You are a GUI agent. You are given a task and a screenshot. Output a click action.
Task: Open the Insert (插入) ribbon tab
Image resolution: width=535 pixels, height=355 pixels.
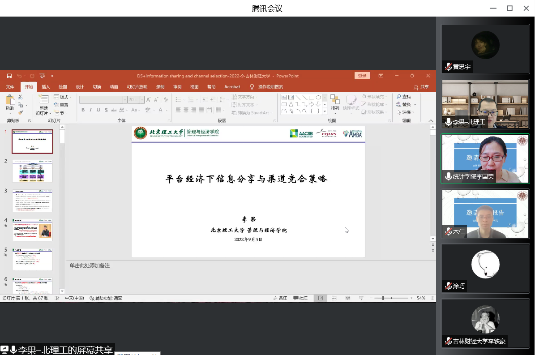click(46, 87)
